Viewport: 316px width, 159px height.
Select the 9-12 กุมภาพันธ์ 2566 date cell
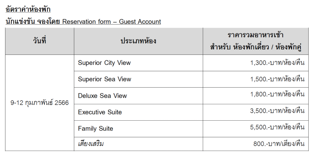click(x=39, y=103)
